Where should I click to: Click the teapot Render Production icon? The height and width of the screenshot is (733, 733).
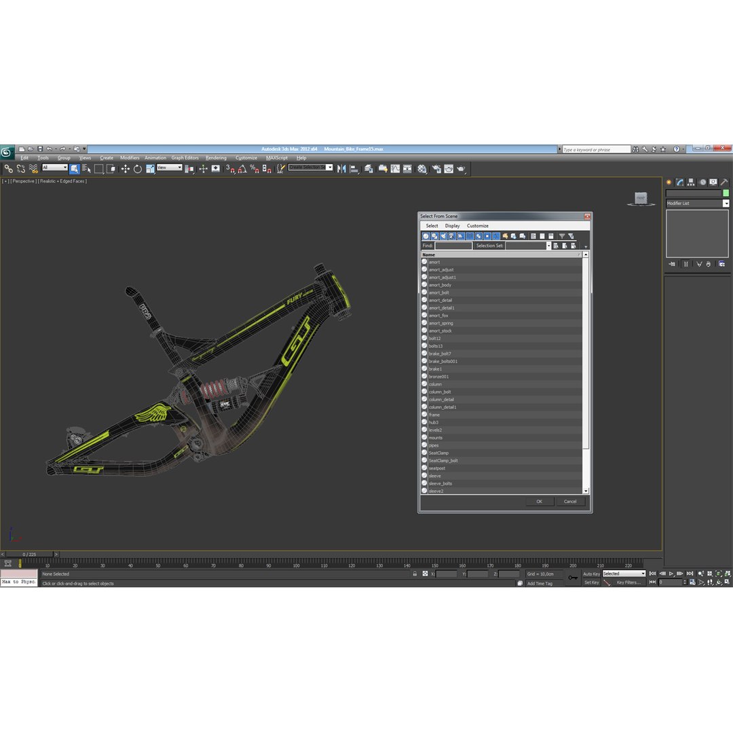[461, 169]
